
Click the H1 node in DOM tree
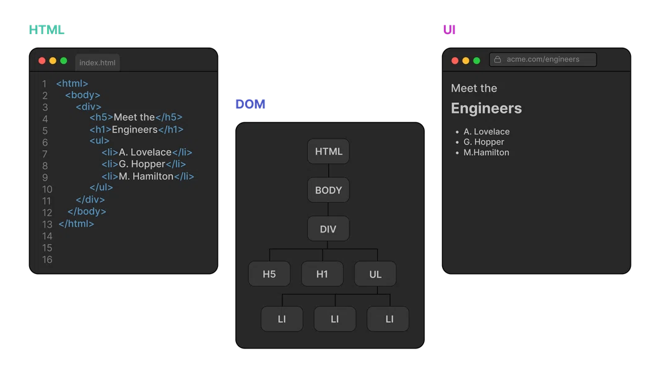point(322,274)
